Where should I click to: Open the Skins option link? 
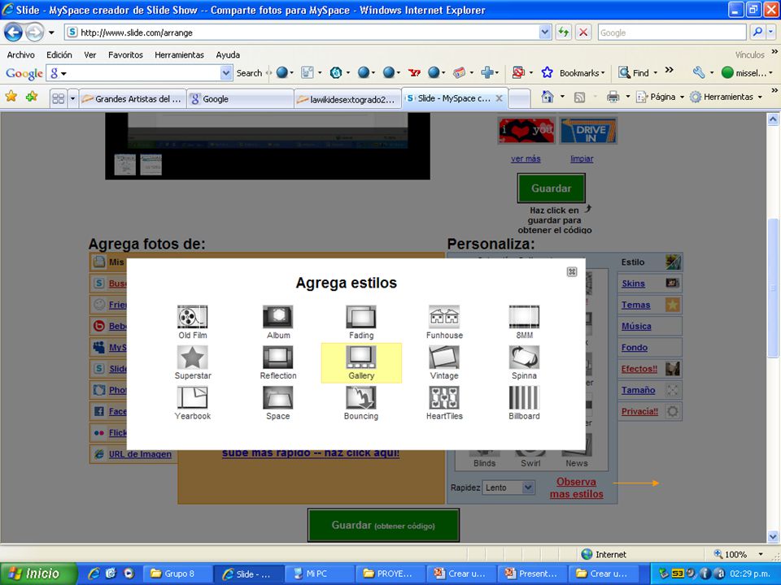tap(633, 284)
